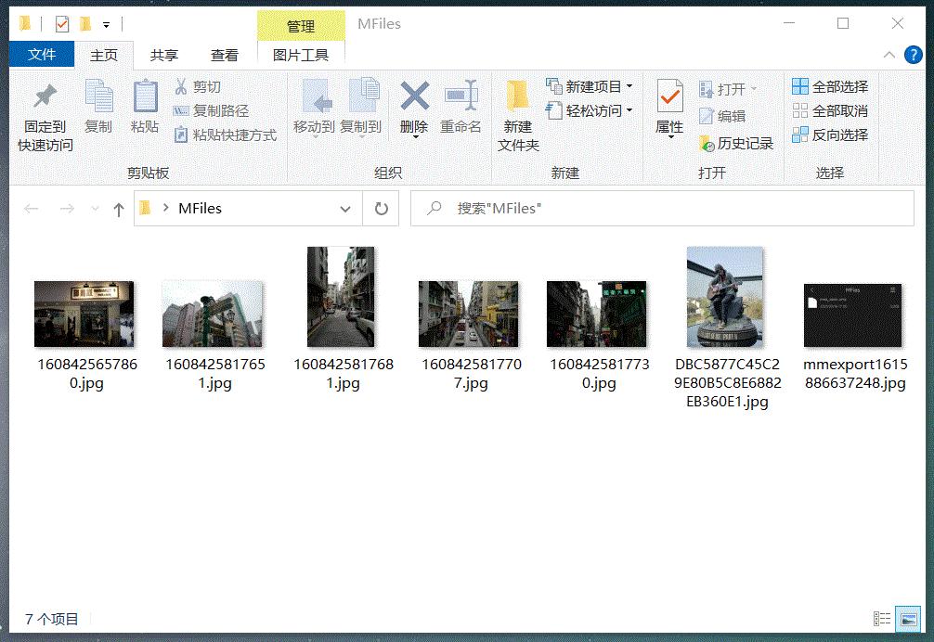Expand the Open (打开) dropdown
This screenshot has width=934, height=642.
(754, 89)
